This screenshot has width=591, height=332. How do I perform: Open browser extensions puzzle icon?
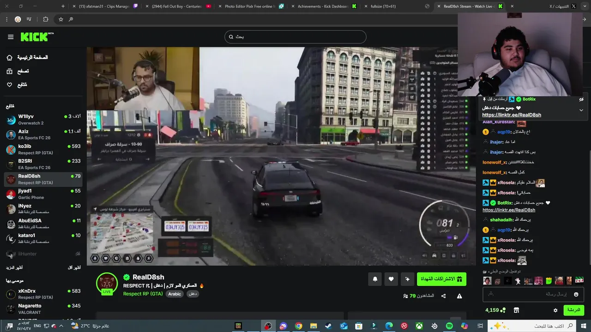(x=45, y=19)
